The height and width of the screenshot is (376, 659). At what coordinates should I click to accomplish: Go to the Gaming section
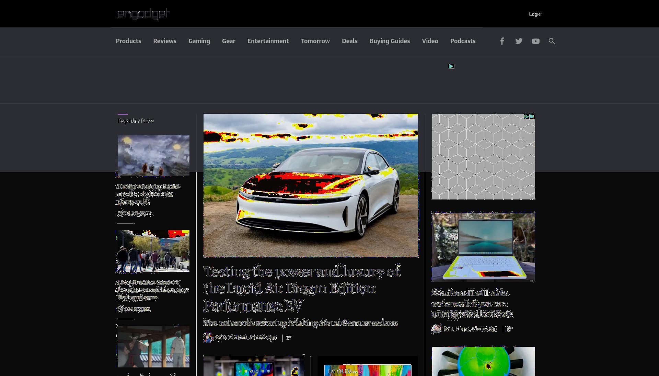click(x=199, y=41)
